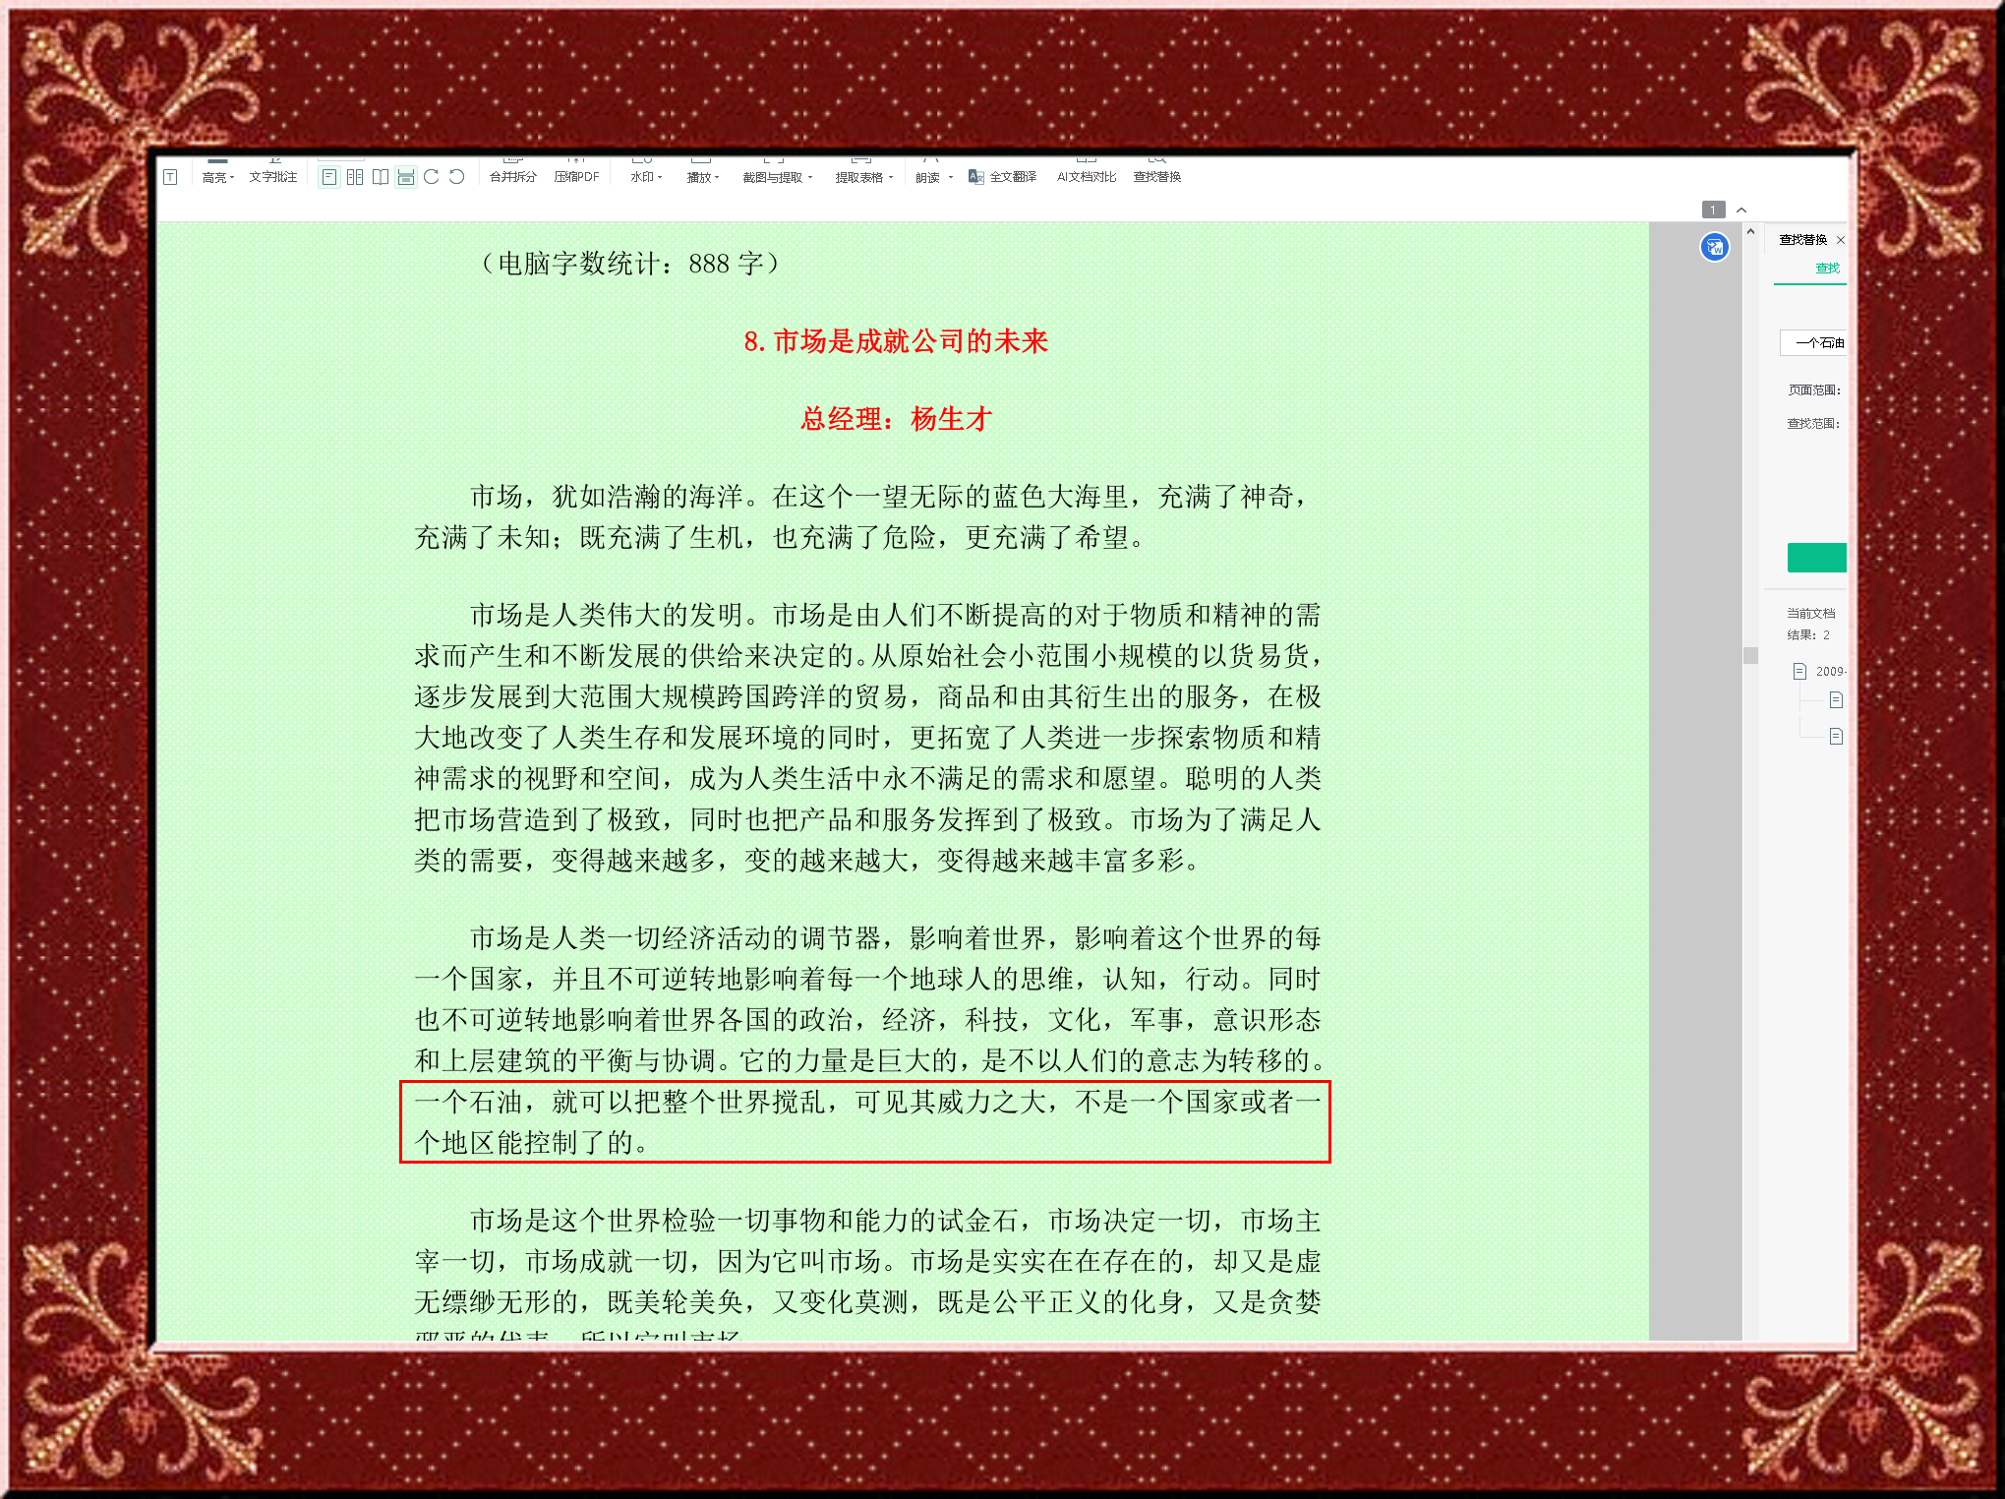The width and height of the screenshot is (2005, 1499).
Task: Select the 查找 tab in search panel
Action: [x=1826, y=268]
